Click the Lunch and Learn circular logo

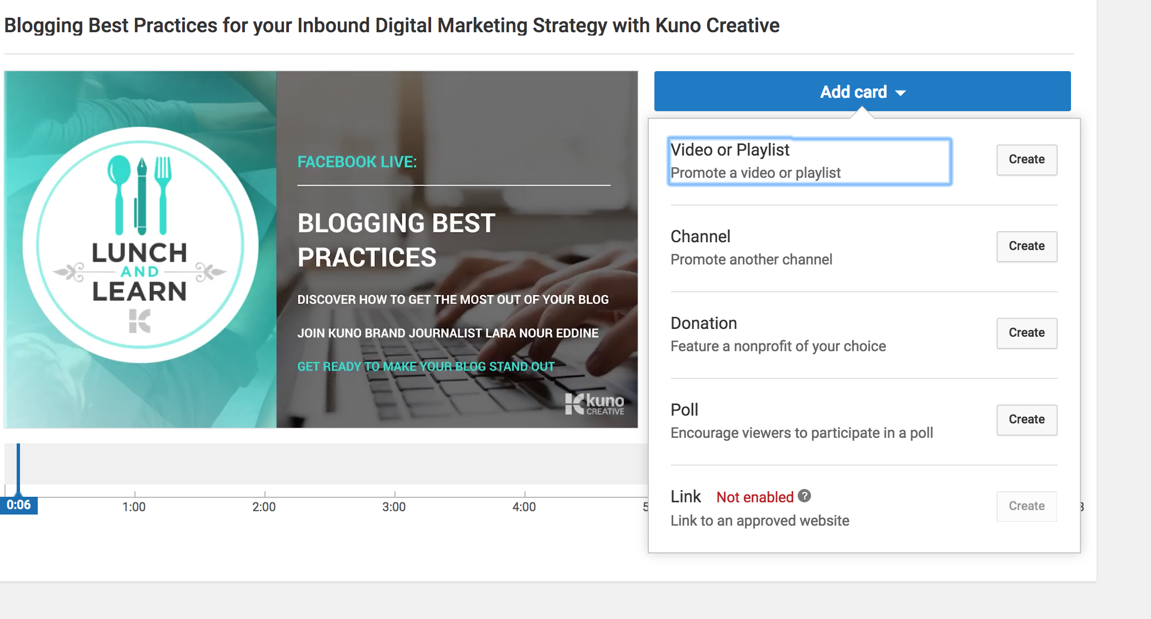click(x=140, y=245)
